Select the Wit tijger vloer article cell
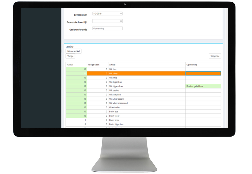The image size is (252, 174). tap(147, 86)
